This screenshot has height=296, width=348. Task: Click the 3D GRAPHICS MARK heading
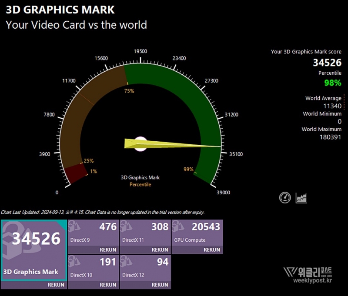(60, 10)
